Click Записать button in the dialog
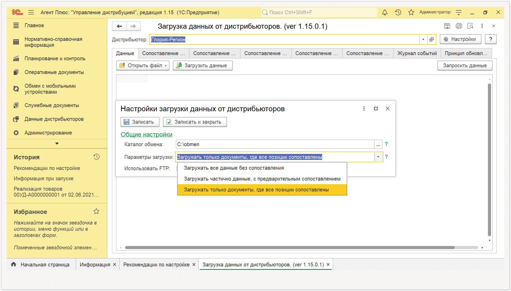 [140, 122]
